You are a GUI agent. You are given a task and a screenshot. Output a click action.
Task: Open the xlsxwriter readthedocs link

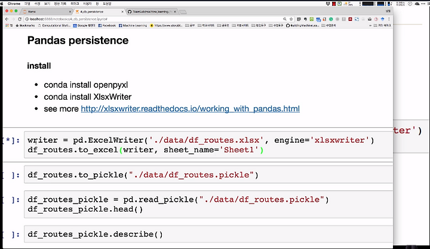point(190,109)
